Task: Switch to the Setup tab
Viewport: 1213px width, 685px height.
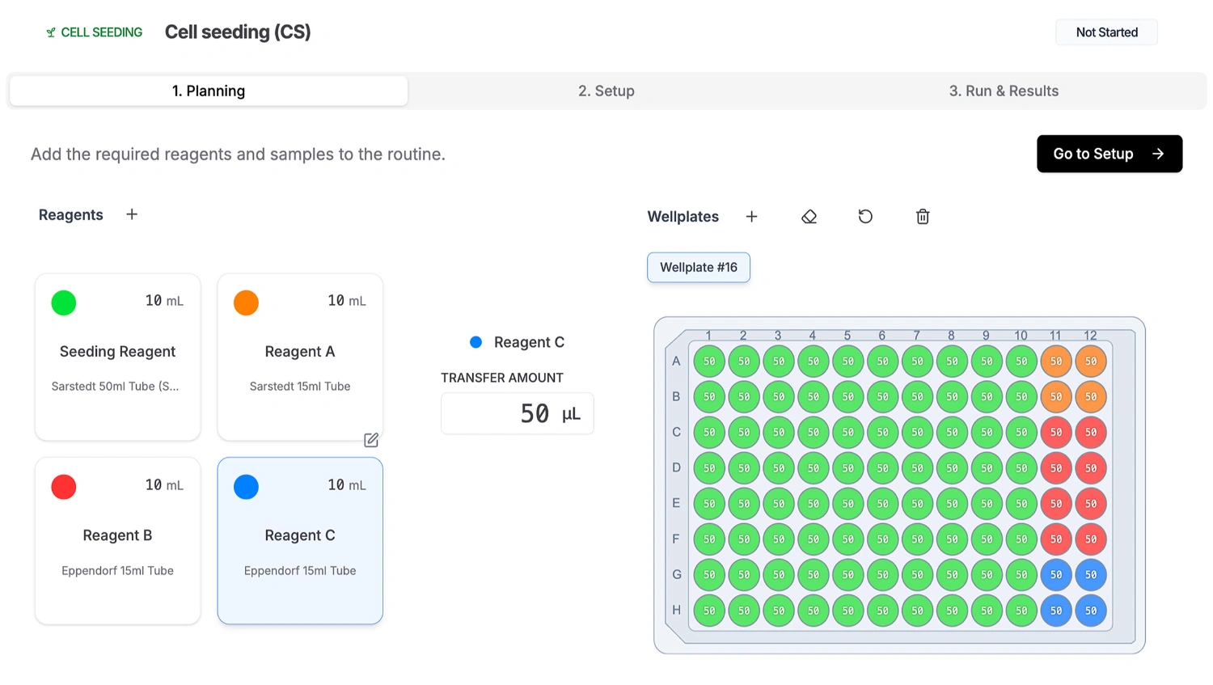Action: (606, 91)
